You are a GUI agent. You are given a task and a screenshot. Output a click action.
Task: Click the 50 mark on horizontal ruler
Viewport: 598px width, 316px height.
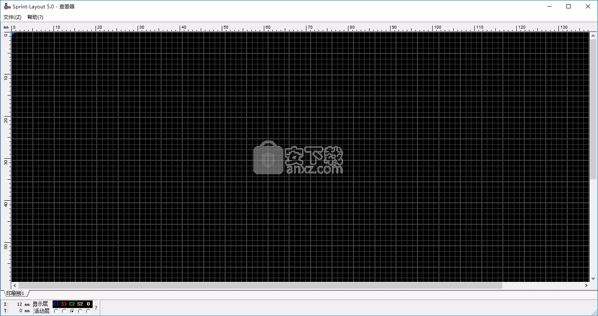click(x=226, y=27)
